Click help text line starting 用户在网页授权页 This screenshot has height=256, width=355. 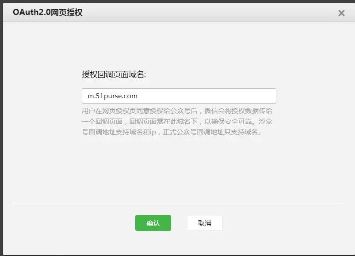click(x=177, y=111)
